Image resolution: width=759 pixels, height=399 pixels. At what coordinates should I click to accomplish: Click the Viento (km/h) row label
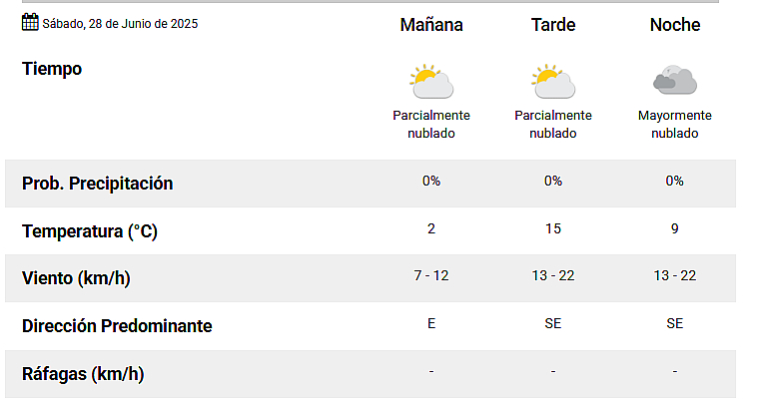76,278
